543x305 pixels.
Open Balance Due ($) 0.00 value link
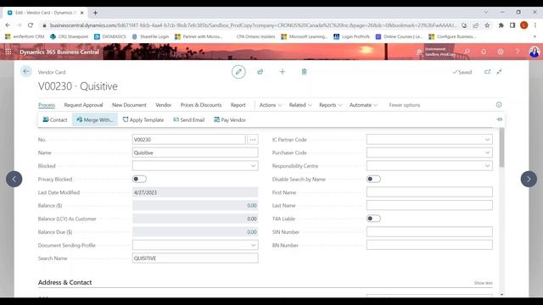[252, 232]
